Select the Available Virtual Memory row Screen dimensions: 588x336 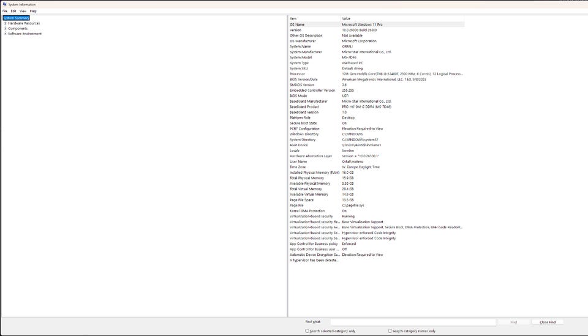(x=377, y=195)
